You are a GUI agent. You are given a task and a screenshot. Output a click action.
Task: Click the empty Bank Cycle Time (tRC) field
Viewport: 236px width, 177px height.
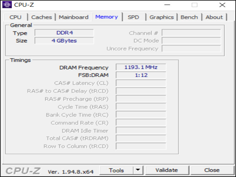click(x=141, y=115)
